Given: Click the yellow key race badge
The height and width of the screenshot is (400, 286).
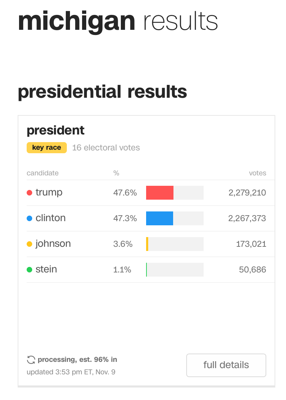Looking at the screenshot, I should pos(46,148).
